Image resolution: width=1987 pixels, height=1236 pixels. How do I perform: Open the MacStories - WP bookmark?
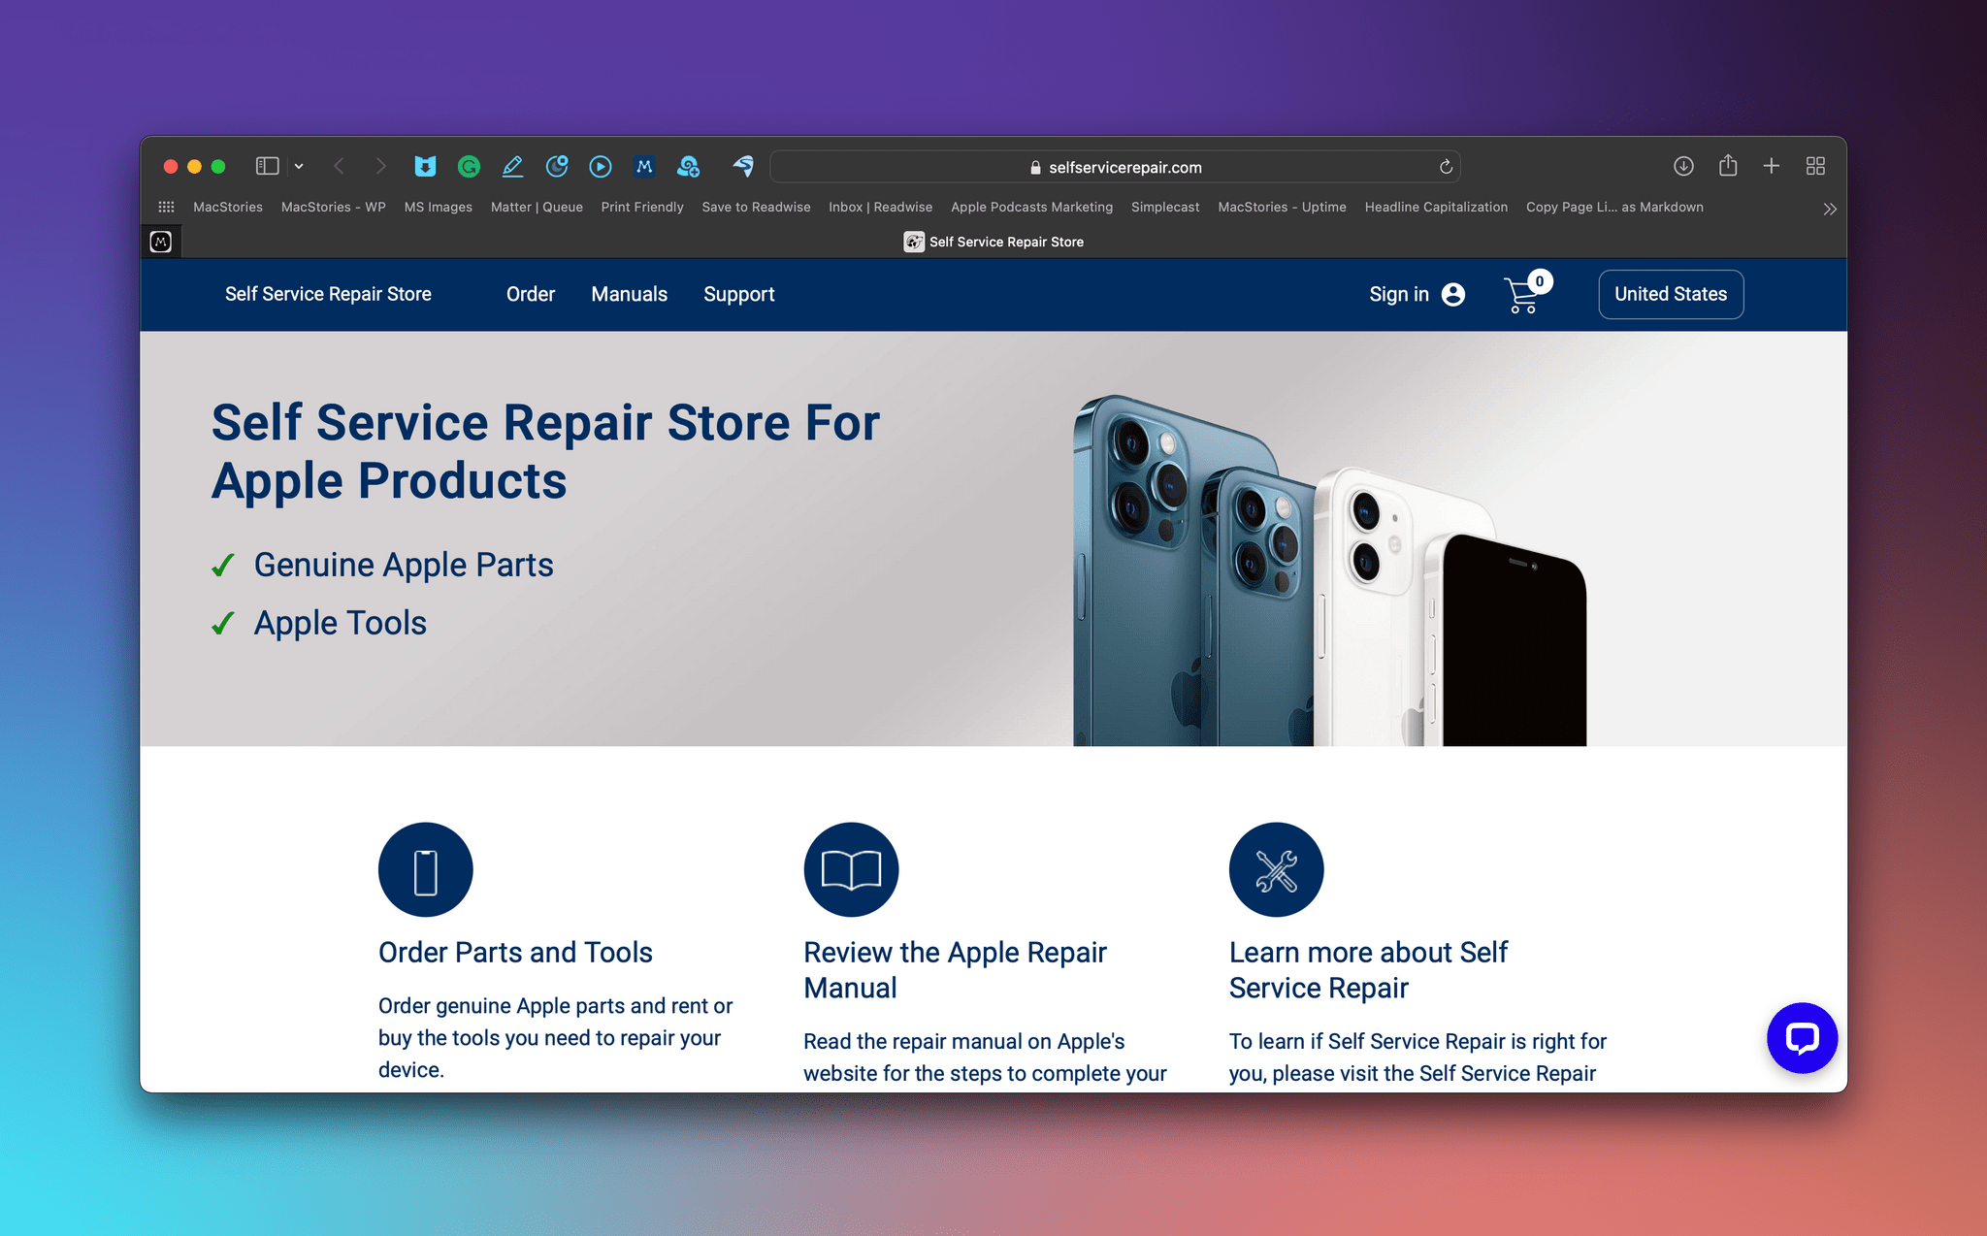(334, 207)
